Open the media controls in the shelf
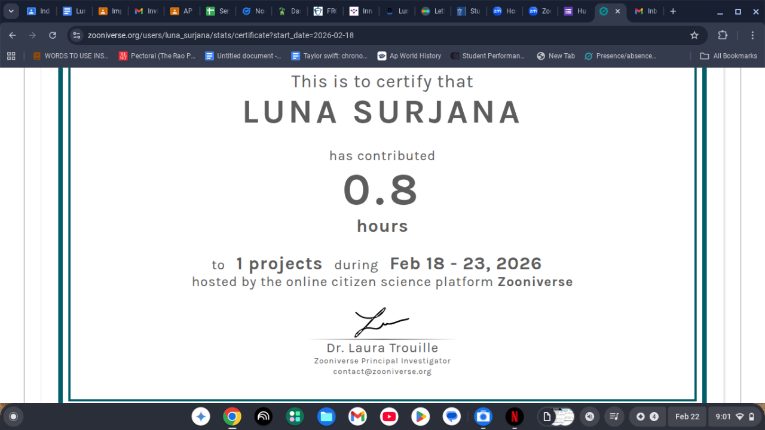The image size is (765, 430). coord(614,416)
